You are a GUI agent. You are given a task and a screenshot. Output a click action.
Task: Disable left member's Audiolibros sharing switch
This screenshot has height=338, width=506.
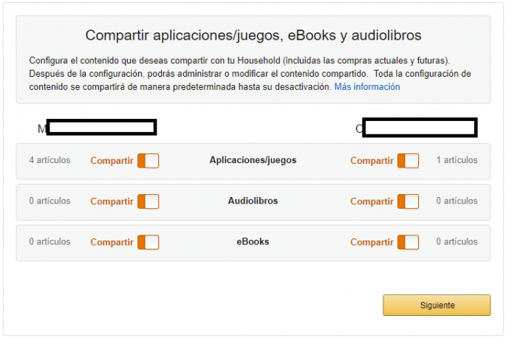(148, 201)
